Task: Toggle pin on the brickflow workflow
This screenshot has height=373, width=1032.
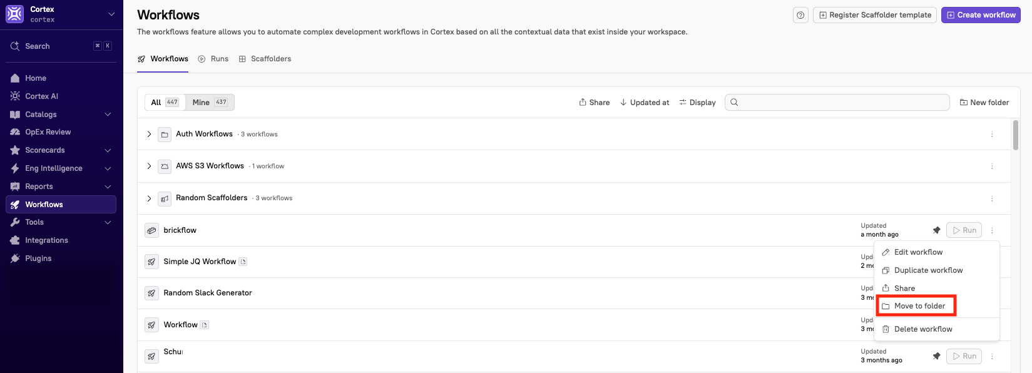Action: [x=937, y=230]
